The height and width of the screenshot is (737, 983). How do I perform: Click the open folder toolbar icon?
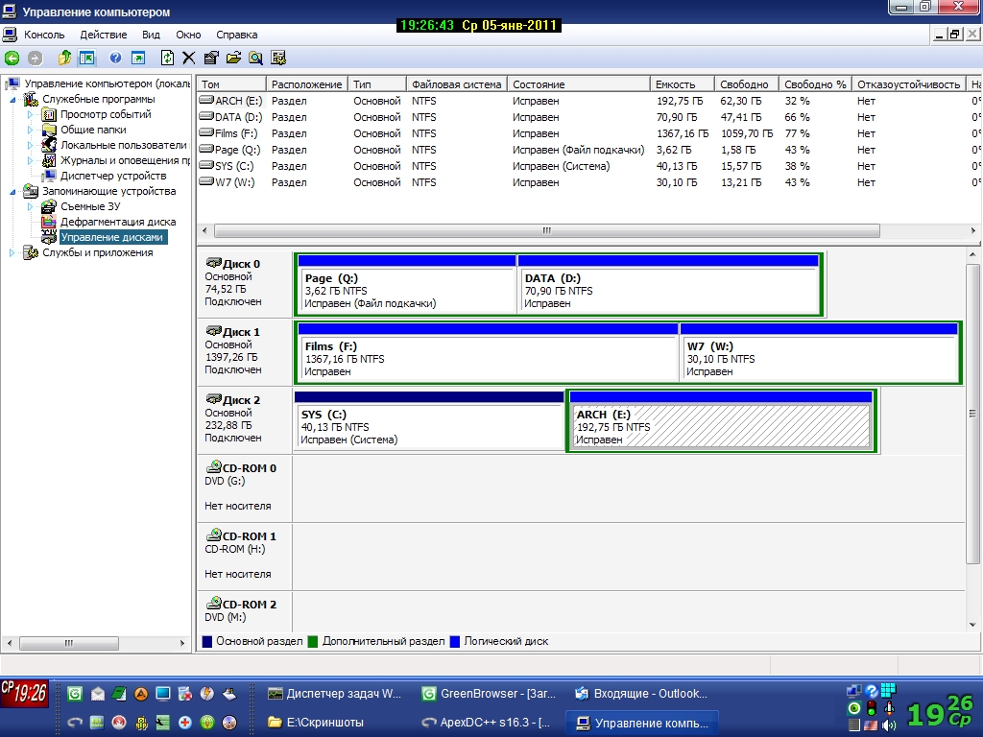[x=233, y=59]
